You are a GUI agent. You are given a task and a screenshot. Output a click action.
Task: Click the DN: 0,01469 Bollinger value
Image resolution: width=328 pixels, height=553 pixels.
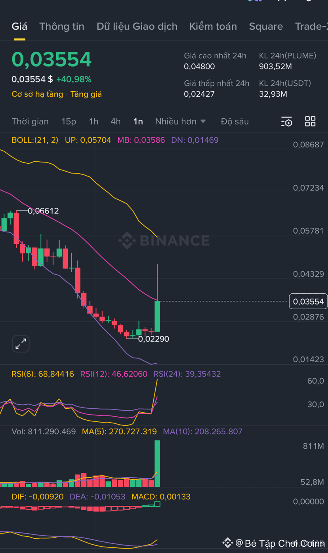195,140
